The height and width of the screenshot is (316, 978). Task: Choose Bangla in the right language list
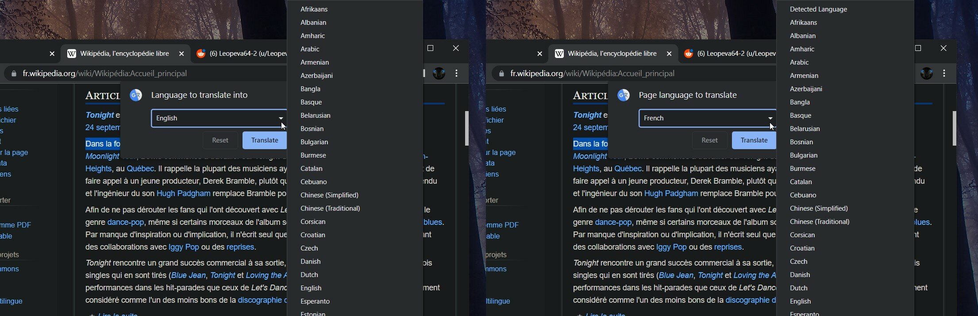[845, 102]
